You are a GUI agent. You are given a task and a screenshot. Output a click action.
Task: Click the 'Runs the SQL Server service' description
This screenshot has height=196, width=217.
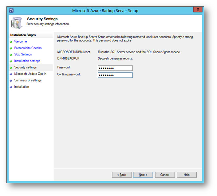coord(139,52)
